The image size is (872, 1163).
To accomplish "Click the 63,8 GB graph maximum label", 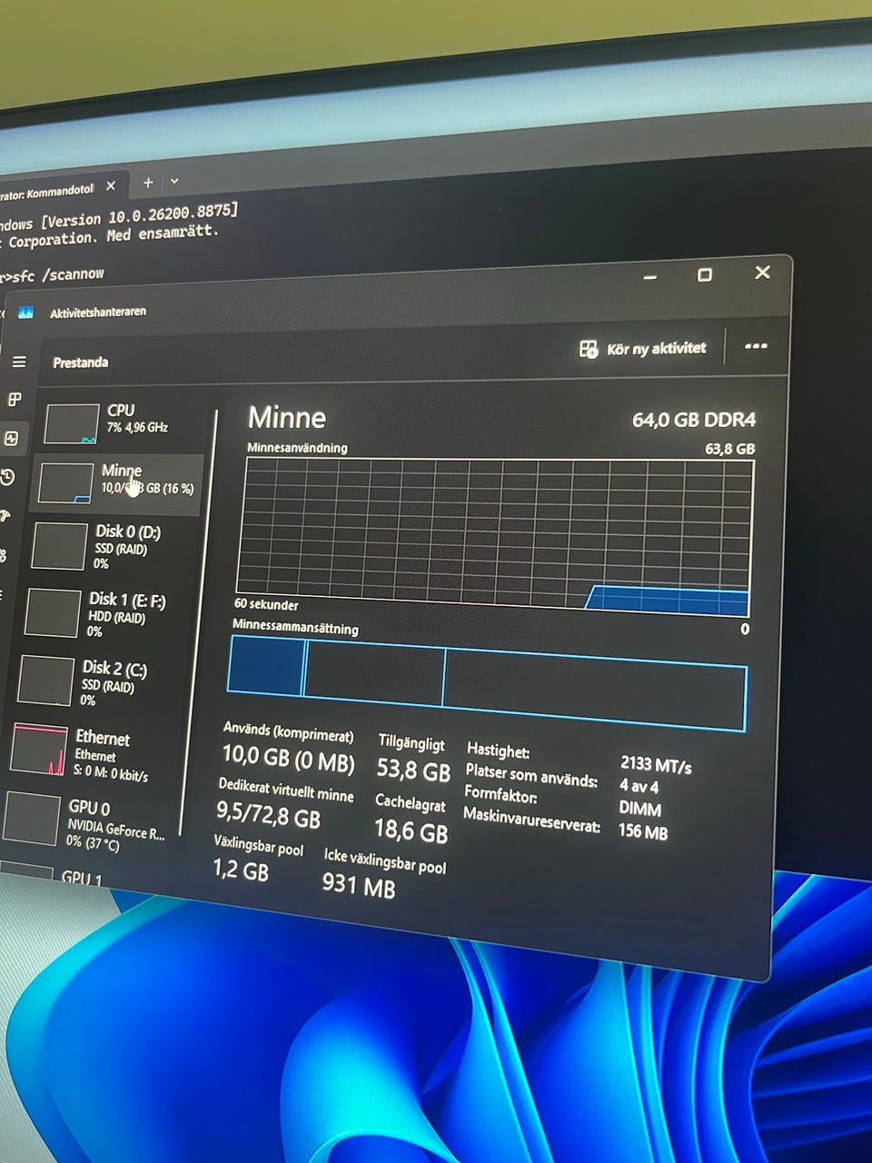I will click(729, 449).
